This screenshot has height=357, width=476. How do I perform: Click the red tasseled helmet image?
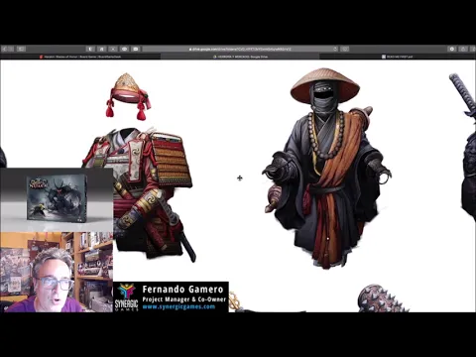pyautogui.click(x=128, y=96)
